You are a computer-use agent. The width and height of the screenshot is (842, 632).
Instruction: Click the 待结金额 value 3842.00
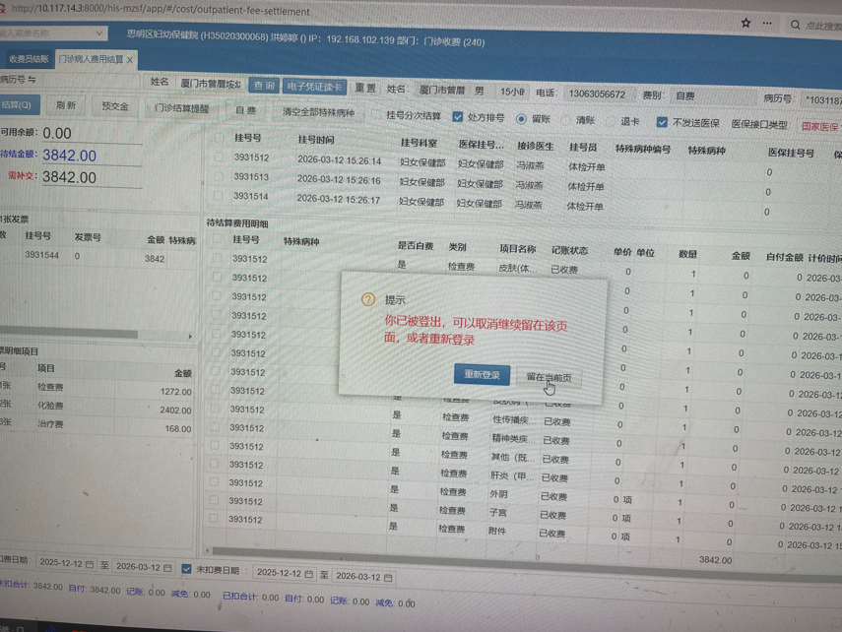[x=70, y=156]
